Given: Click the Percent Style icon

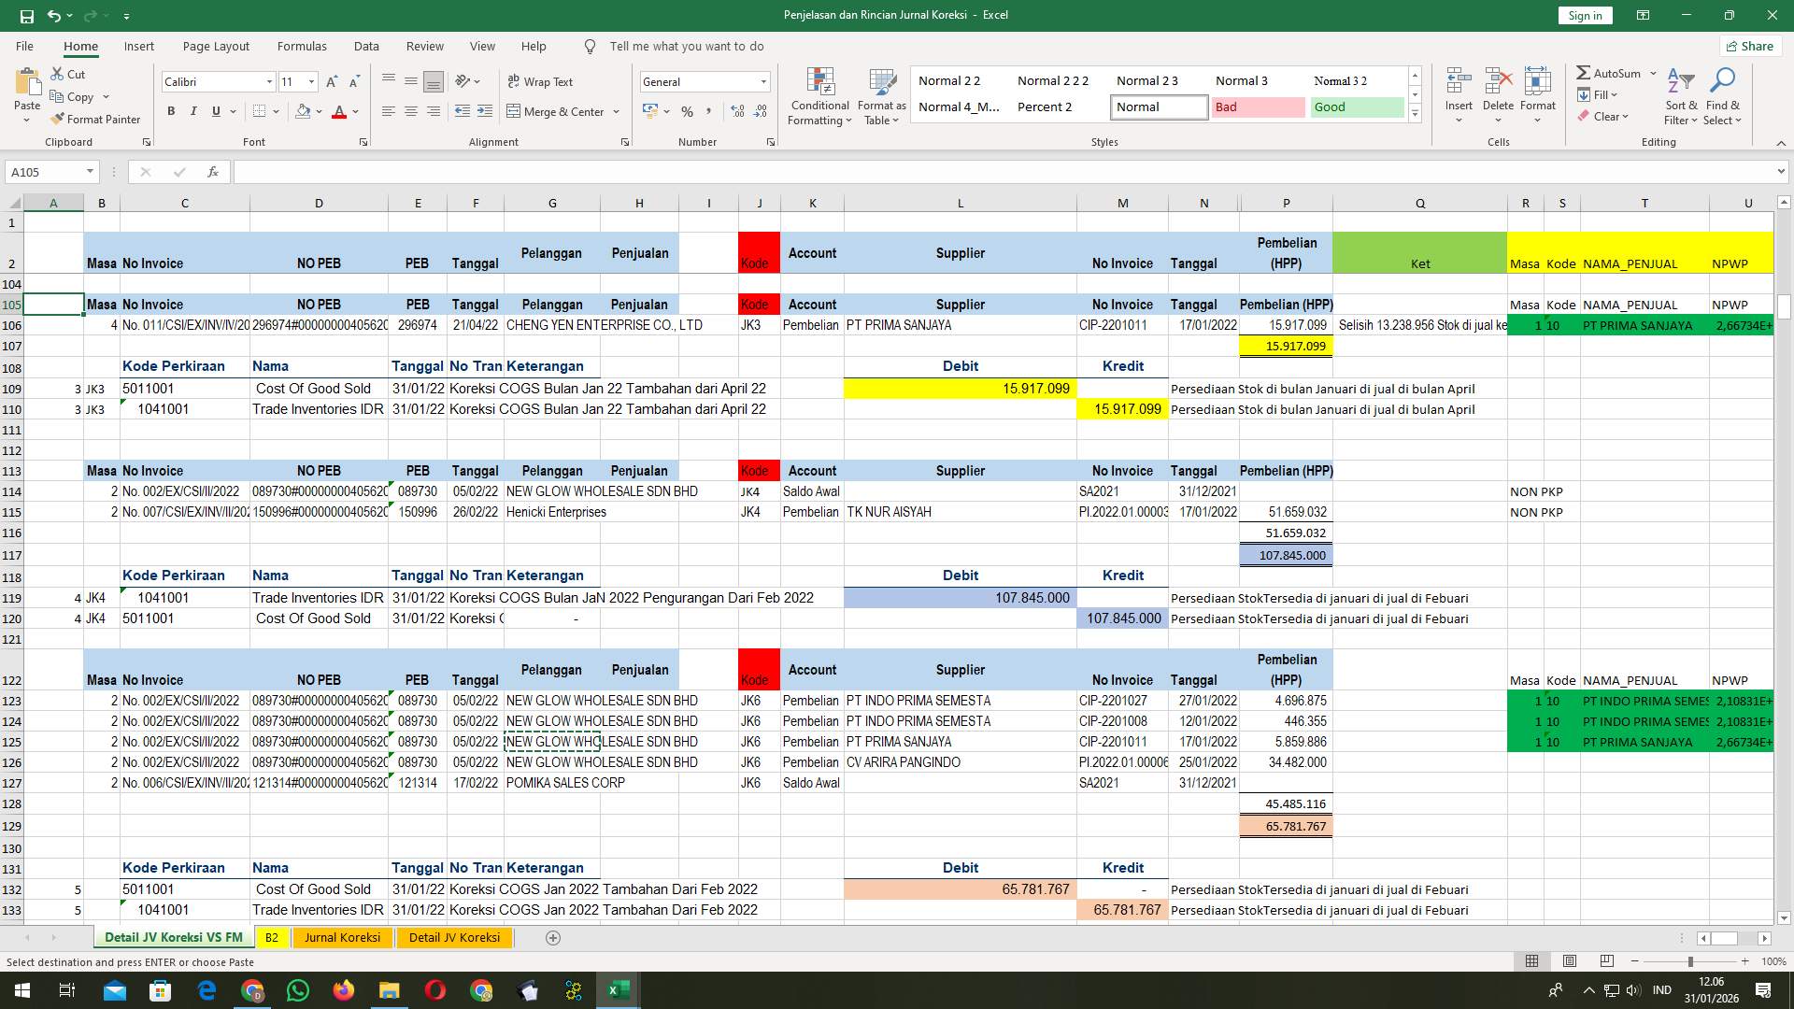Looking at the screenshot, I should pos(687,112).
